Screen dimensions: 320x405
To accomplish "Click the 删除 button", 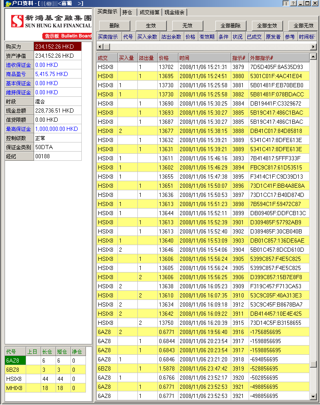I will coord(114,26).
